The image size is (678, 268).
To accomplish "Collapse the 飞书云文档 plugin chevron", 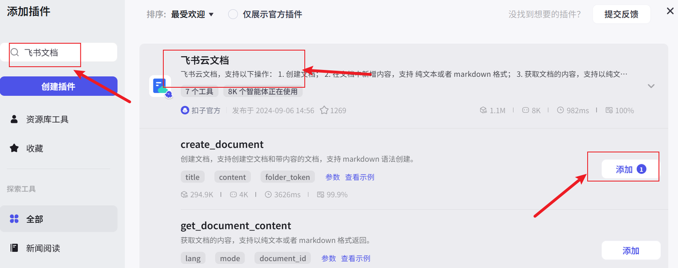I will 651,86.
